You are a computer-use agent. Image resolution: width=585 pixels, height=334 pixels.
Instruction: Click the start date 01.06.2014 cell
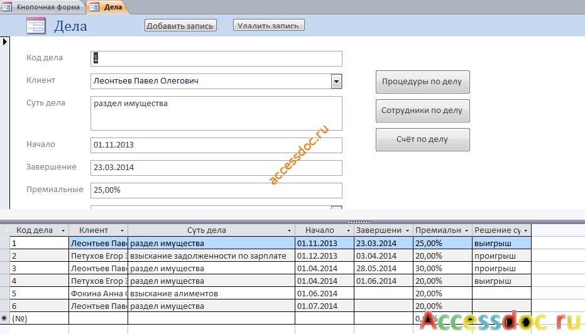tap(325, 293)
